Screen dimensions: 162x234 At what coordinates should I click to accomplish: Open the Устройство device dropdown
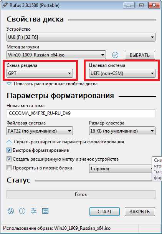pos(81,37)
